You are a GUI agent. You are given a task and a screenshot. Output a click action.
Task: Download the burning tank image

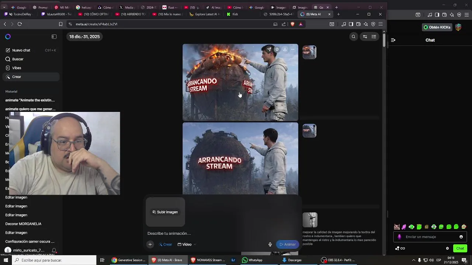285,49
